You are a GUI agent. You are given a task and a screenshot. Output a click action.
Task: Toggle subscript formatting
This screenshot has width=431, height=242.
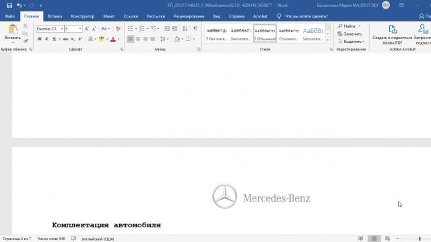(x=73, y=39)
